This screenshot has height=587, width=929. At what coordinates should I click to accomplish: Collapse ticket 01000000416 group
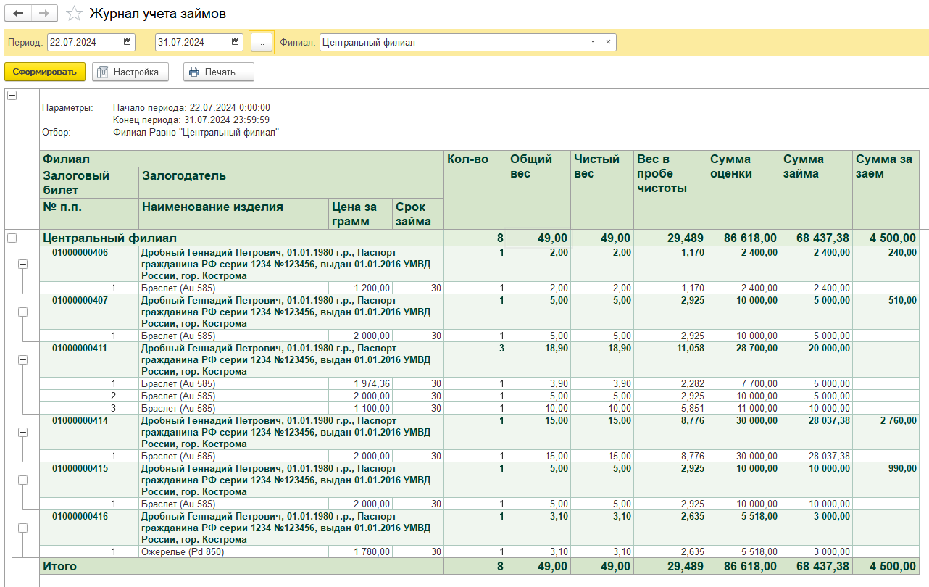[22, 528]
